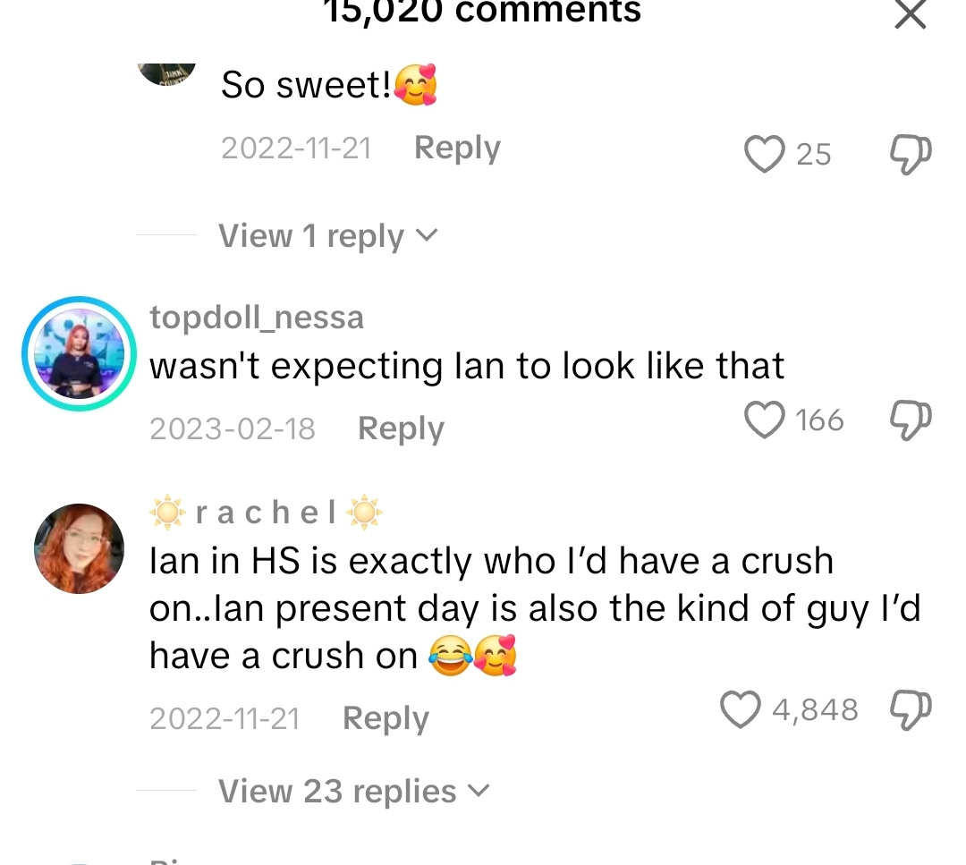
Task: Like rachel's comment with 4,848 likes
Action: pos(741,709)
